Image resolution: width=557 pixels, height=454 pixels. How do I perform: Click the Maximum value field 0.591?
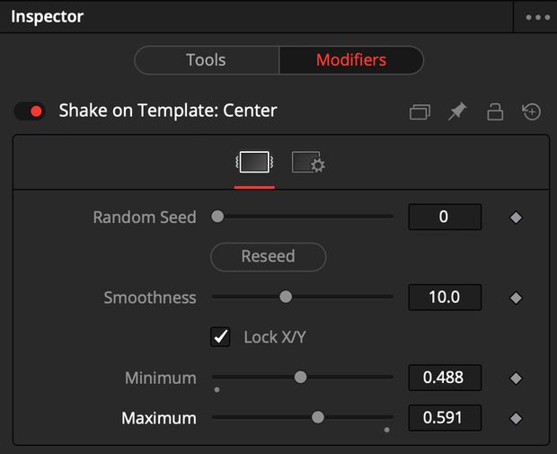(x=444, y=418)
